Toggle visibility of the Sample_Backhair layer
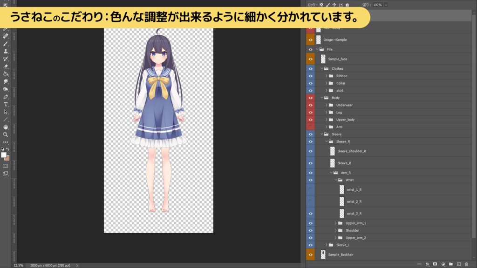The width and height of the screenshot is (477, 268). click(x=311, y=255)
